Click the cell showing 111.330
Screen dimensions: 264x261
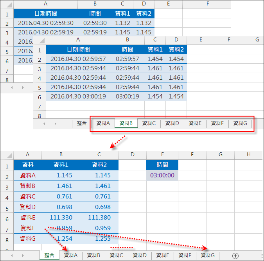coord(61,218)
